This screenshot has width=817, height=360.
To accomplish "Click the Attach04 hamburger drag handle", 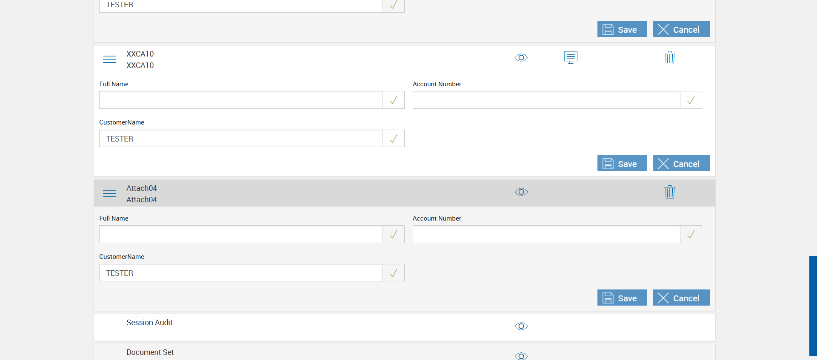I will [x=109, y=193].
